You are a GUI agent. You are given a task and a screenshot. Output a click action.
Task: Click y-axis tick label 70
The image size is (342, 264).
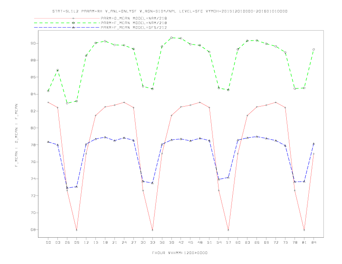pos(33,213)
